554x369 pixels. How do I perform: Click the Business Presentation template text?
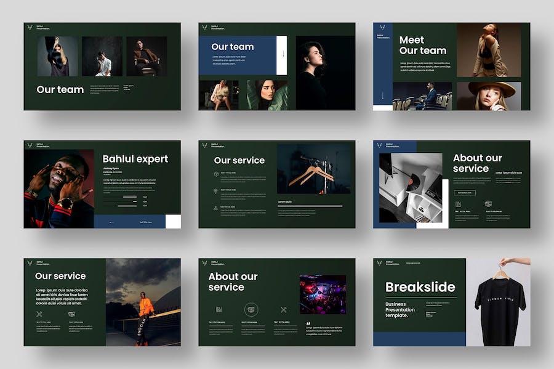(x=400, y=309)
